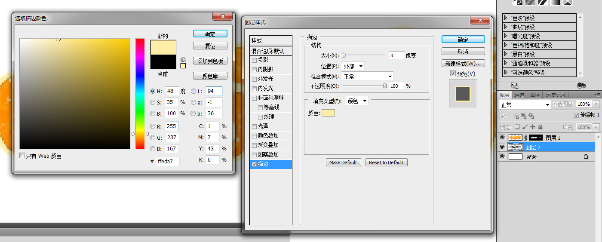Click the stroke 颜色 color swatch
The width and height of the screenshot is (602, 242).
point(328,113)
